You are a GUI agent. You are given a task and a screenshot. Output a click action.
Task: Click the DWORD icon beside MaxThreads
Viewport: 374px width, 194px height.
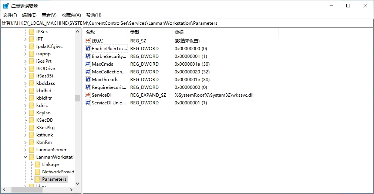(88, 80)
